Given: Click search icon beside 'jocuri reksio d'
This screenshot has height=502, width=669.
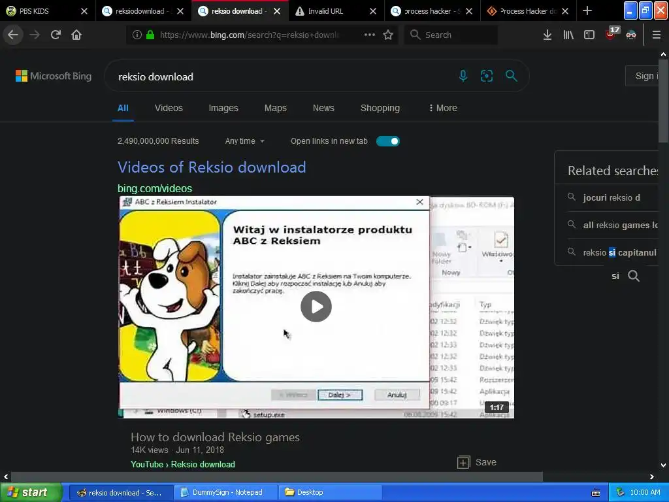Looking at the screenshot, I should coord(571,197).
